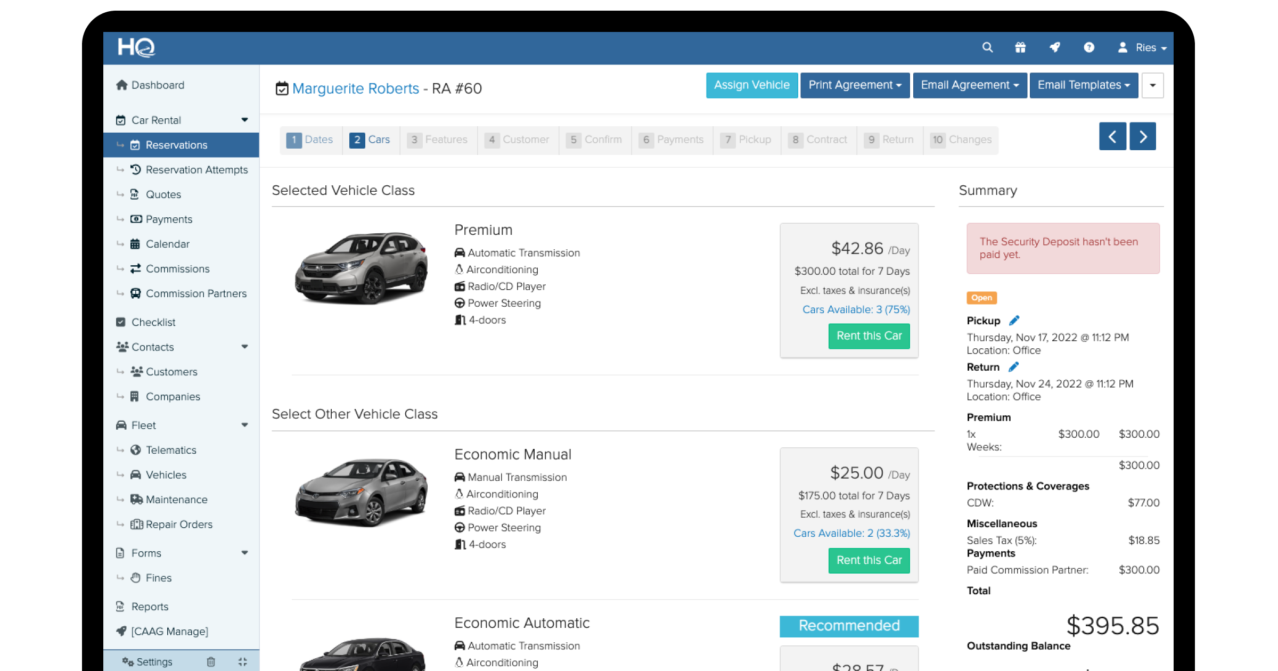Open the Email Templates dropdown

point(1084,85)
